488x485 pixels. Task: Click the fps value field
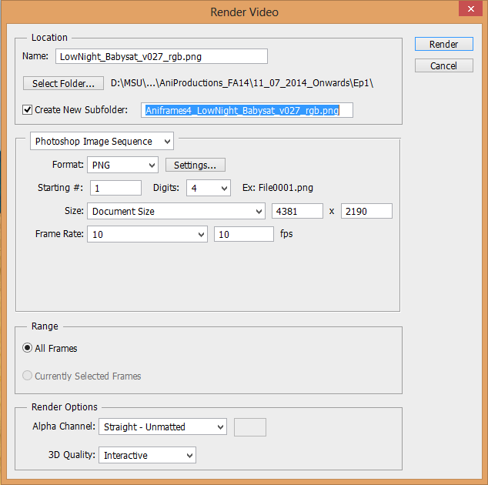(x=244, y=234)
